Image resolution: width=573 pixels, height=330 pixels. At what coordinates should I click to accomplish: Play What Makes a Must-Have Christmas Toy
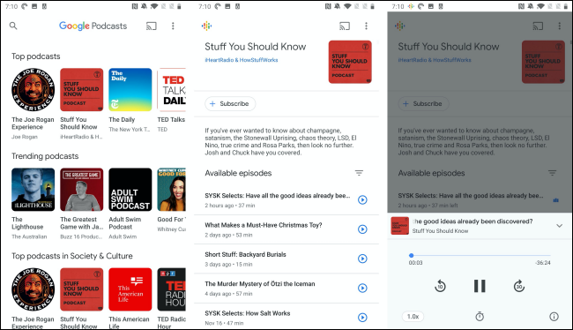click(362, 229)
